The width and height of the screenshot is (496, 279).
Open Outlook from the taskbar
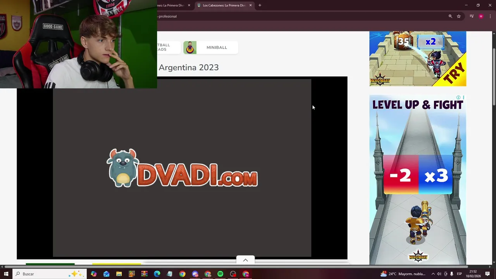(106, 274)
